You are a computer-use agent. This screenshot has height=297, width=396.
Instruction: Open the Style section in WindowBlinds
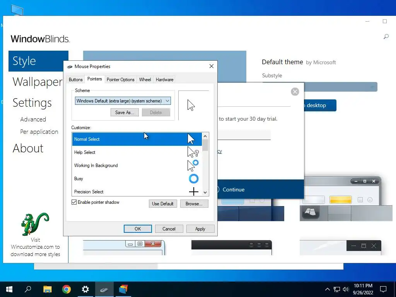[38, 61]
